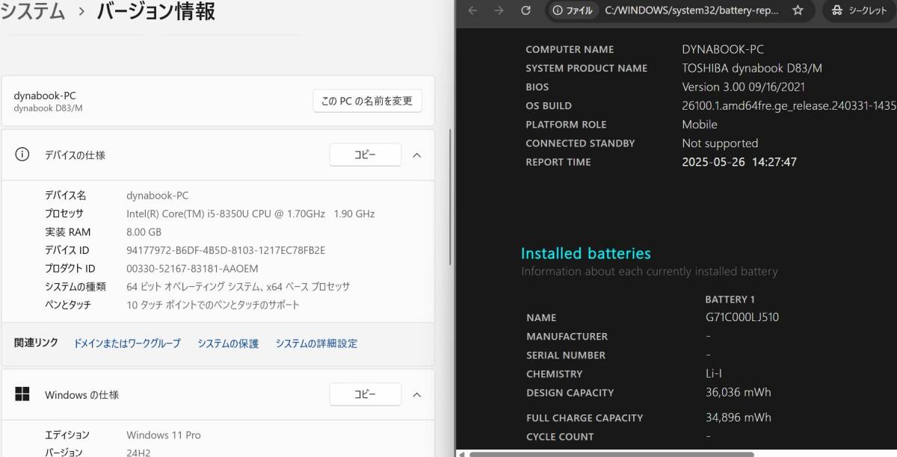Screen dimensions: 897x457
Task: Click the browser address bar URL
Action: point(691,10)
